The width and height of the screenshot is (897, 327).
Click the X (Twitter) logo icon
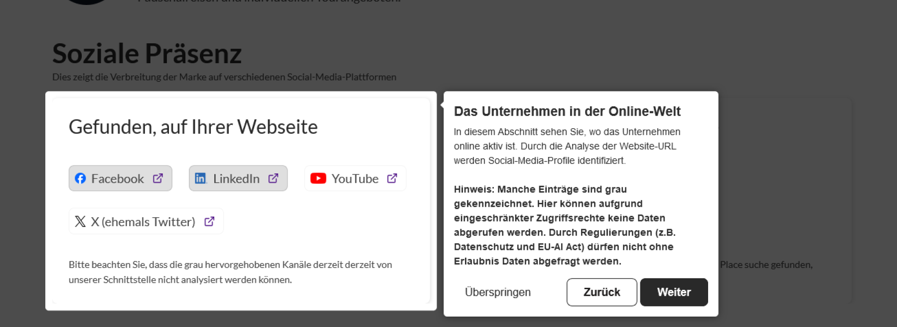[x=80, y=222]
